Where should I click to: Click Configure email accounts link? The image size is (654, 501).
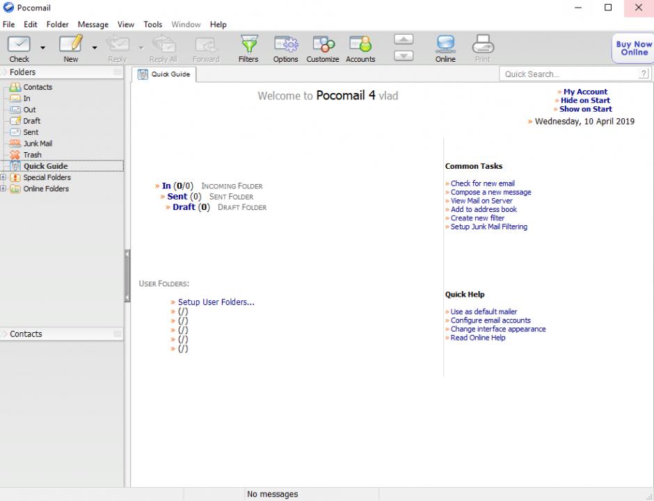point(490,320)
